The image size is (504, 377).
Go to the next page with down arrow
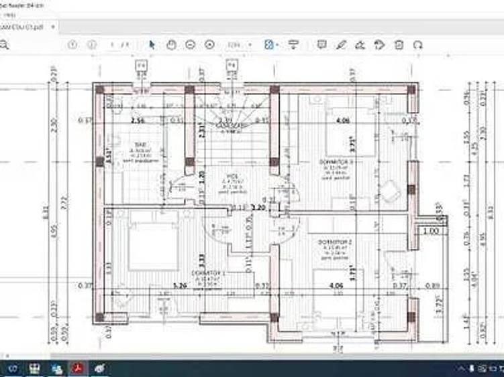click(x=91, y=45)
